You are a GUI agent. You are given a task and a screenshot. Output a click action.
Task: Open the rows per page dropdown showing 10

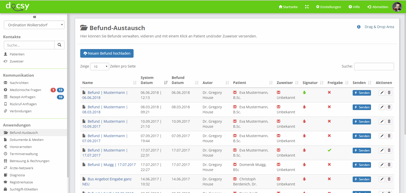(100, 67)
